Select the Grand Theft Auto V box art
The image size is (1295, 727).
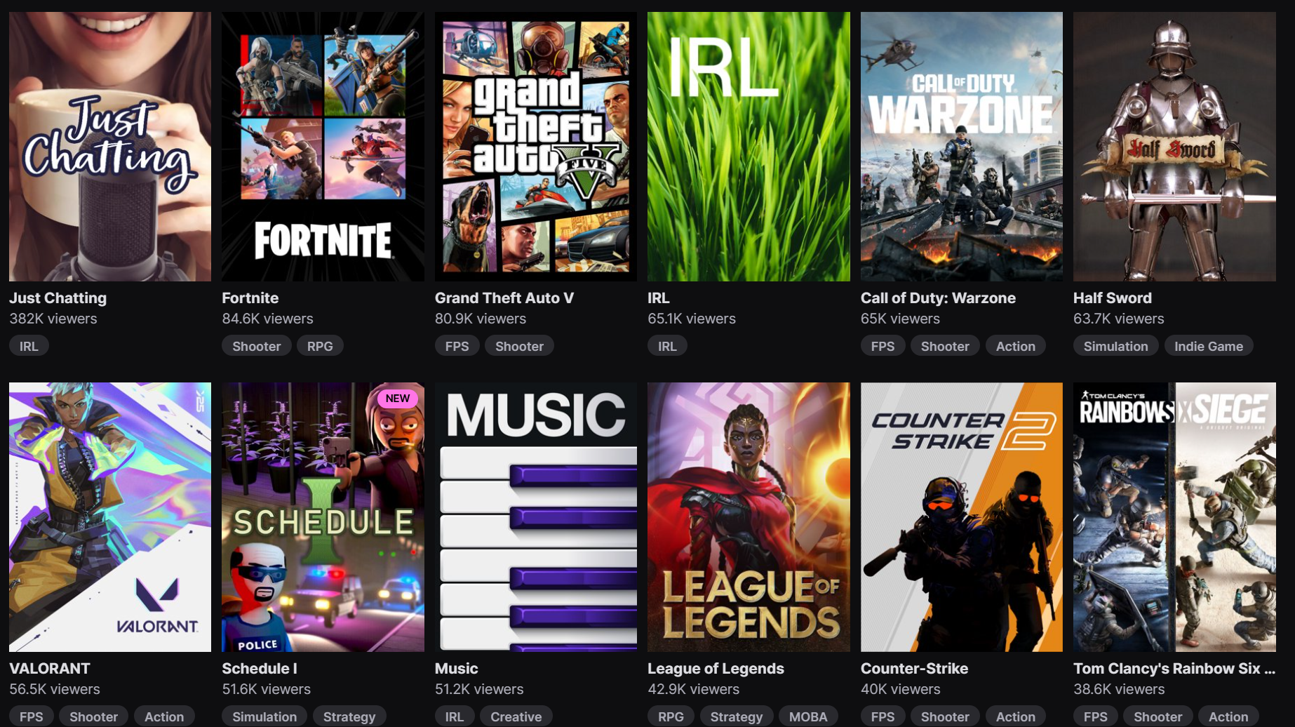(x=536, y=146)
